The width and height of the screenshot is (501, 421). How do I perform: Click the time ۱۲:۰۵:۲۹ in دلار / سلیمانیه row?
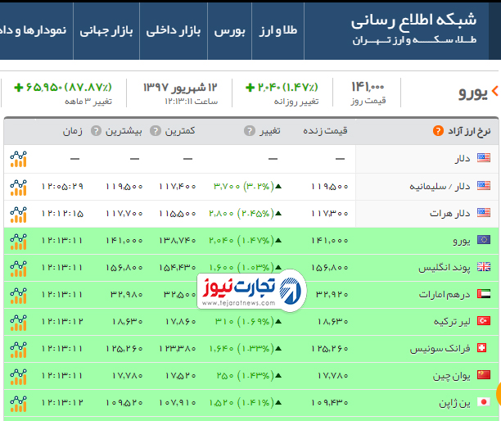tap(62, 187)
